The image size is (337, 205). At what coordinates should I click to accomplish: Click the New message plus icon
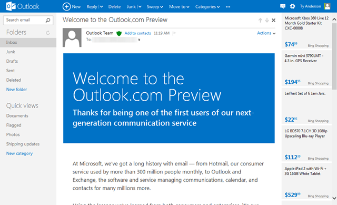click(66, 6)
